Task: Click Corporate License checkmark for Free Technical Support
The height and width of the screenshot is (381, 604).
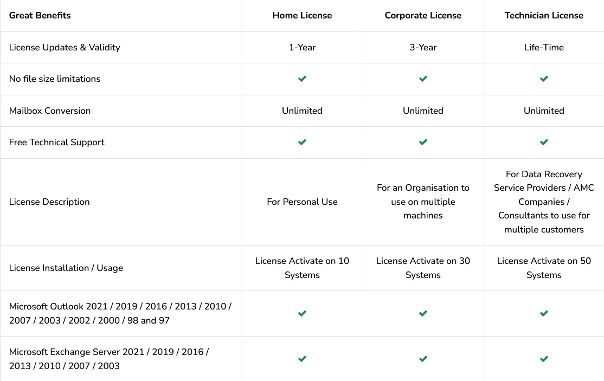Action: point(423,143)
